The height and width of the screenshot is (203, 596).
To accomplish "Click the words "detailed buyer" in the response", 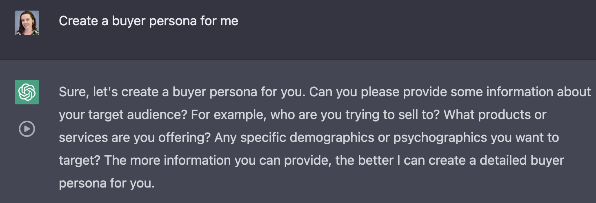I will (522, 160).
